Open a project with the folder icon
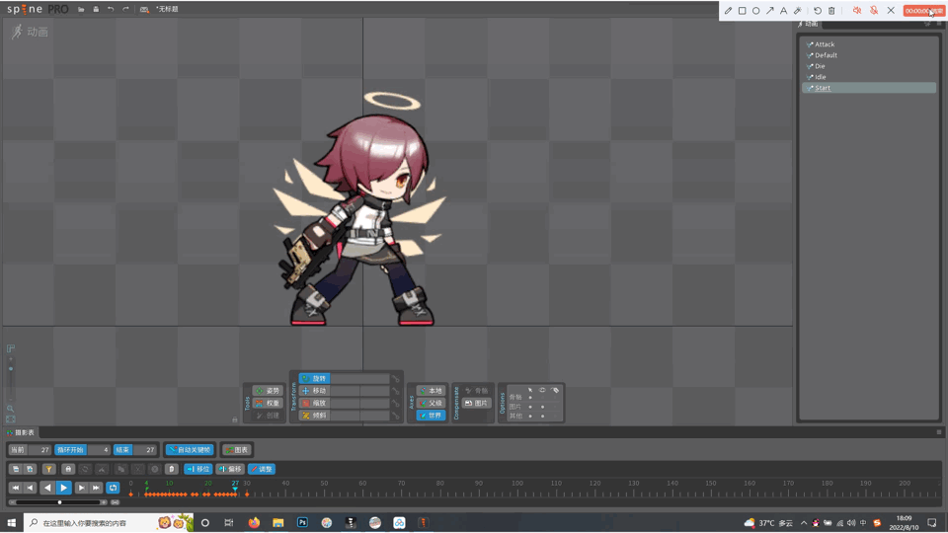Image resolution: width=948 pixels, height=533 pixels. coord(81,9)
